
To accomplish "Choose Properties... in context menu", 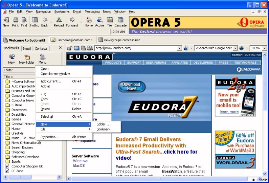I will click(64, 137).
